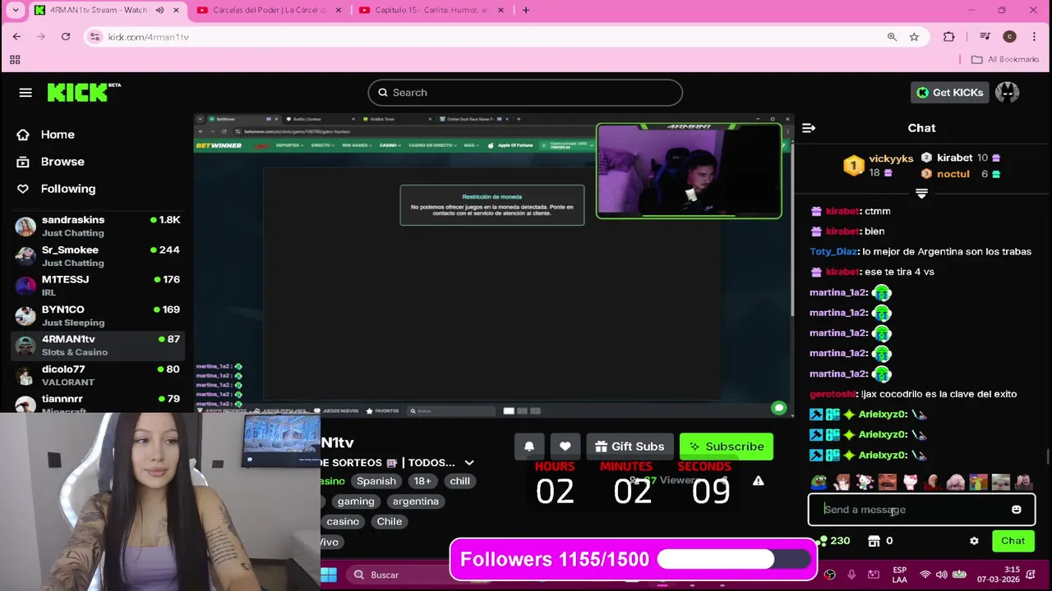This screenshot has height=591, width=1052.
Task: Send message with Chat button
Action: click(1013, 541)
